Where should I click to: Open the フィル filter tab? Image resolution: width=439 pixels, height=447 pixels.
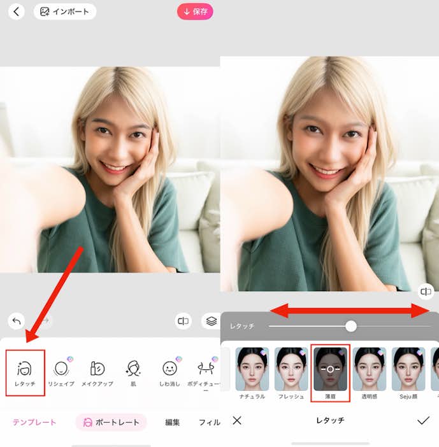(x=209, y=422)
